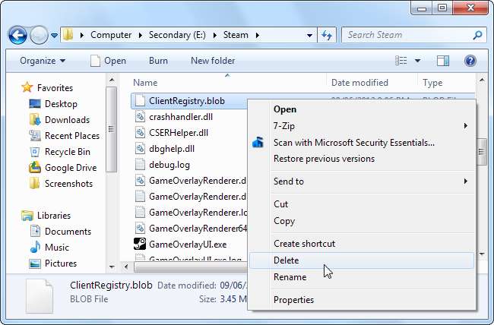
Task: Sort by the Type column header
Action: pyautogui.click(x=432, y=83)
